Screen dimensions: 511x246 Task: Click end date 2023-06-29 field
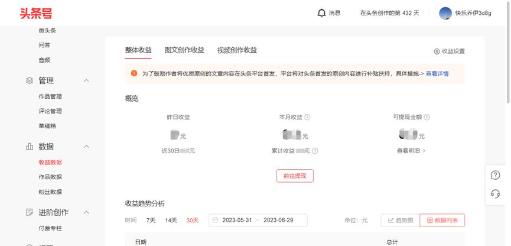click(x=278, y=220)
